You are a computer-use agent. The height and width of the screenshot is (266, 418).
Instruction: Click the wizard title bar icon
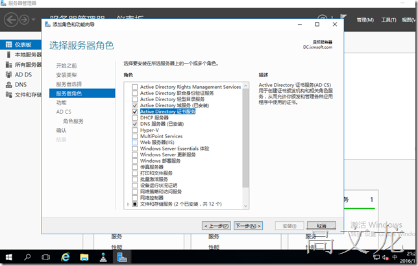tap(48, 24)
